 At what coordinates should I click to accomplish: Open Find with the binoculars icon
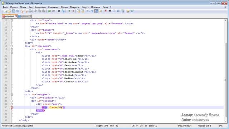click(59, 11)
